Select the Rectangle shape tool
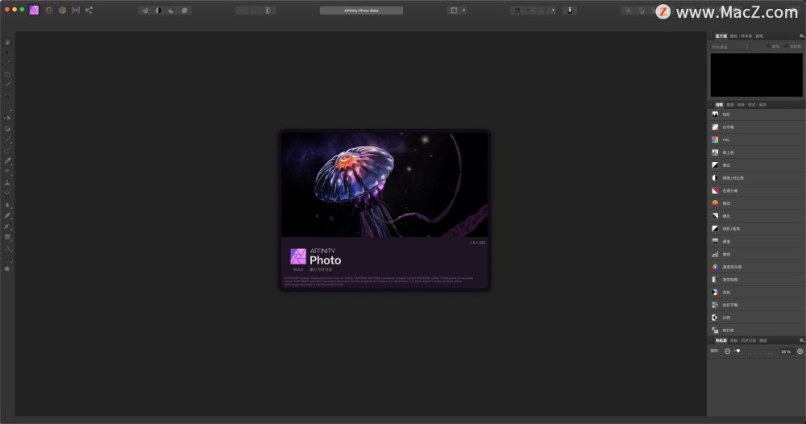Screen dimensions: 806x424 (x=7, y=237)
